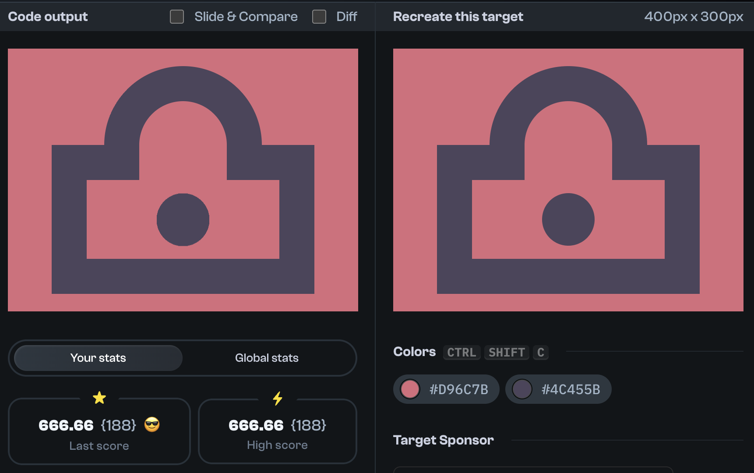Click the Colors heading
This screenshot has height=473, width=754.
pos(415,352)
